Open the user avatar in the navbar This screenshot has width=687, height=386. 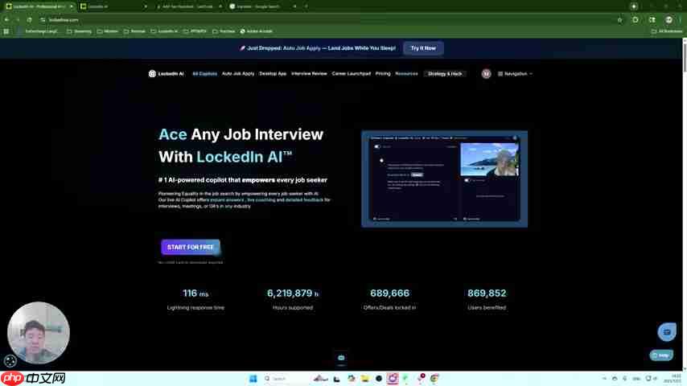pyautogui.click(x=486, y=74)
